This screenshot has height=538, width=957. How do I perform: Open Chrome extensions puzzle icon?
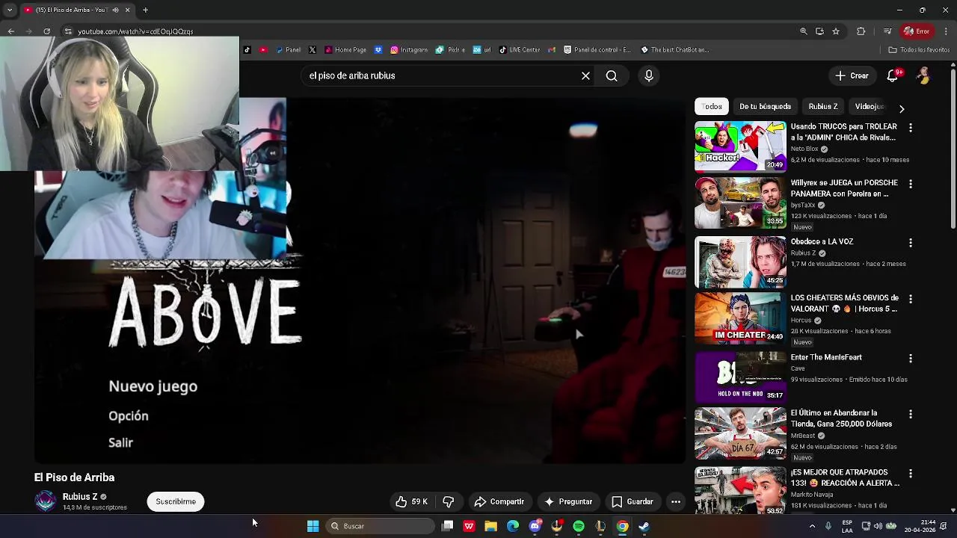pos(861,31)
